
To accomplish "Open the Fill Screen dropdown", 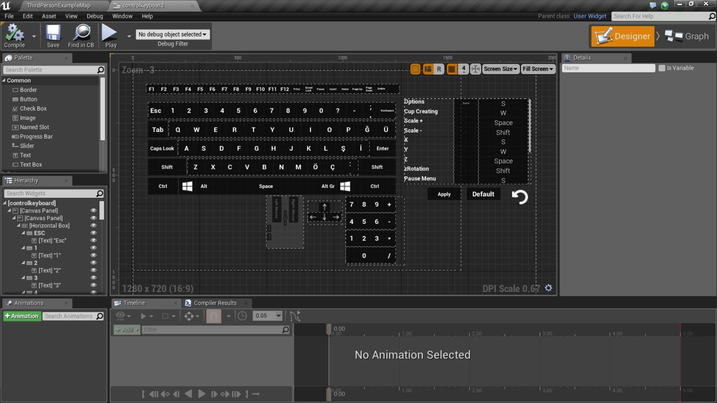I will tap(538, 69).
